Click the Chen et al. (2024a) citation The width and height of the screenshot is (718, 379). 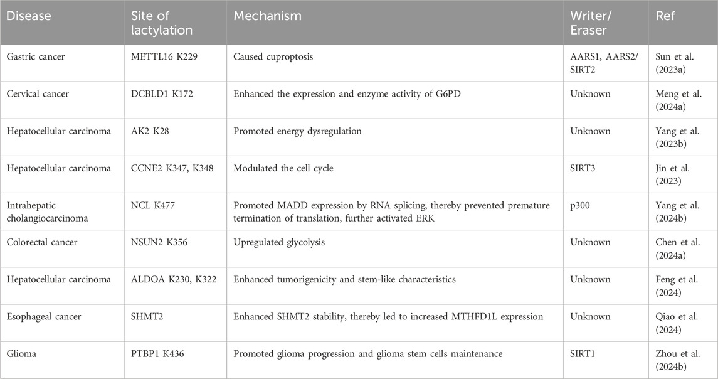(678, 249)
